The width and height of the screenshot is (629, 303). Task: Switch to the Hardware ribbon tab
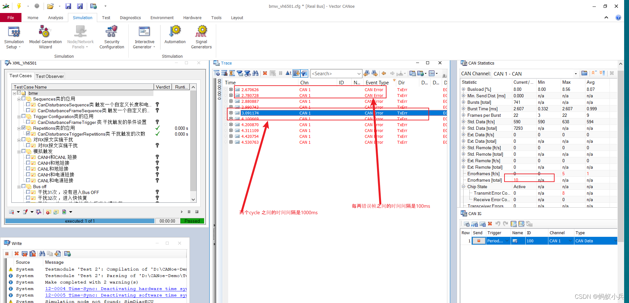[192, 18]
